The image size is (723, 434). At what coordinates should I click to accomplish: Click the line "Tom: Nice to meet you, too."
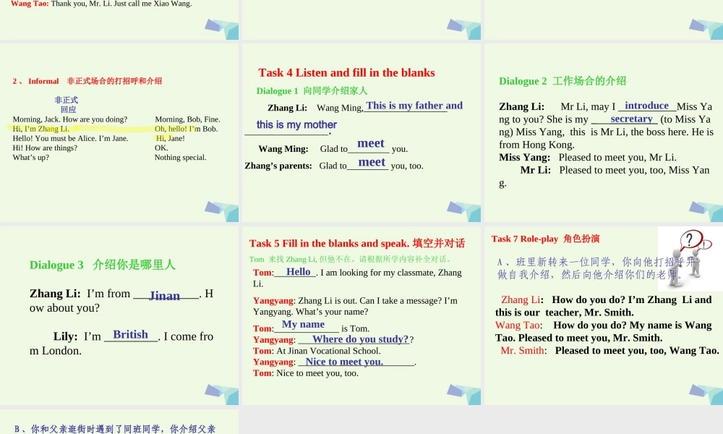(305, 373)
